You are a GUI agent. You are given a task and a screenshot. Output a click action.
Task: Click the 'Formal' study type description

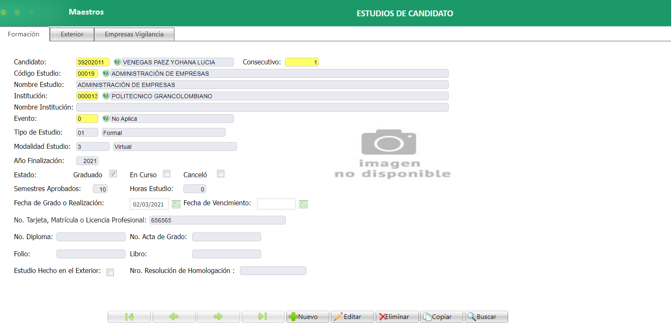point(113,133)
